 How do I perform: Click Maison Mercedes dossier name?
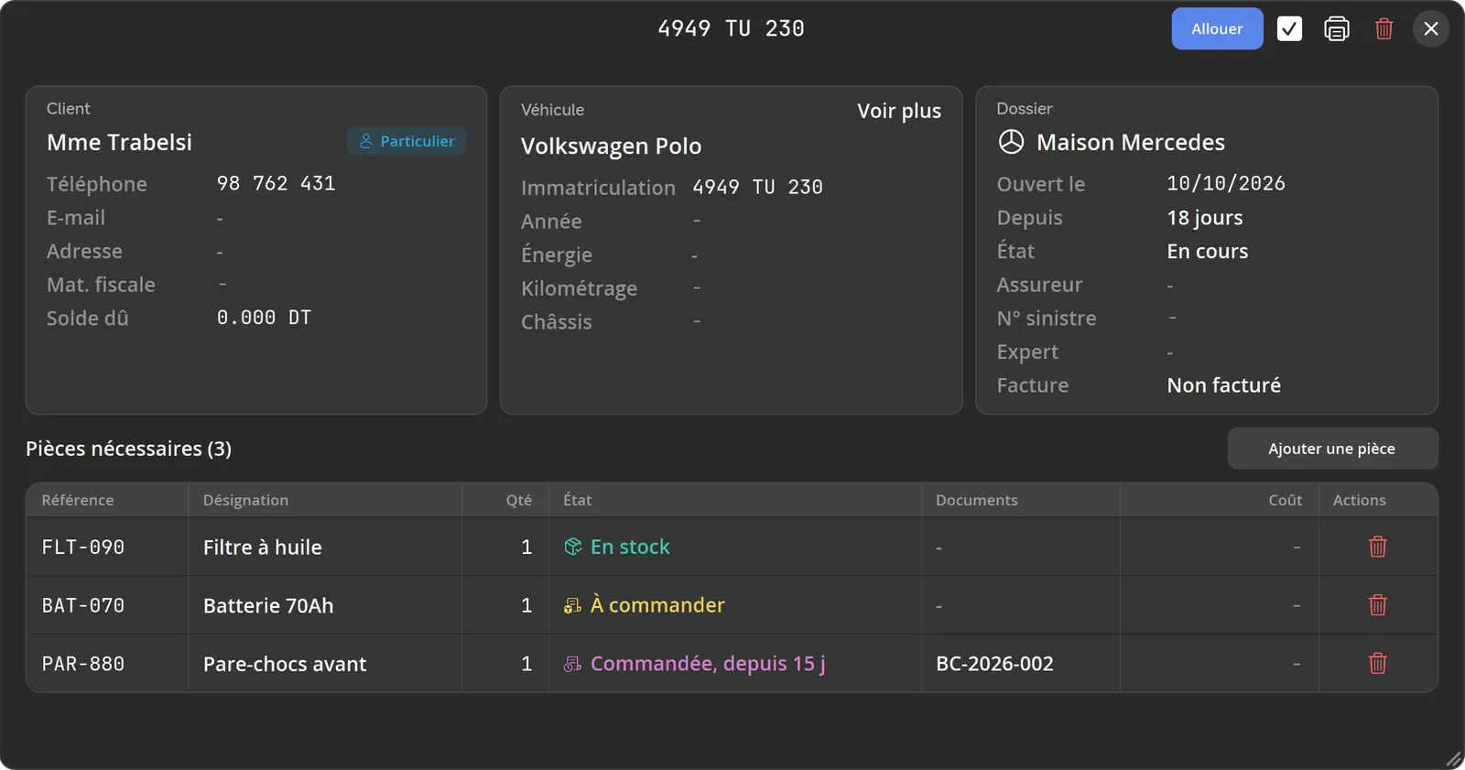[1131, 142]
